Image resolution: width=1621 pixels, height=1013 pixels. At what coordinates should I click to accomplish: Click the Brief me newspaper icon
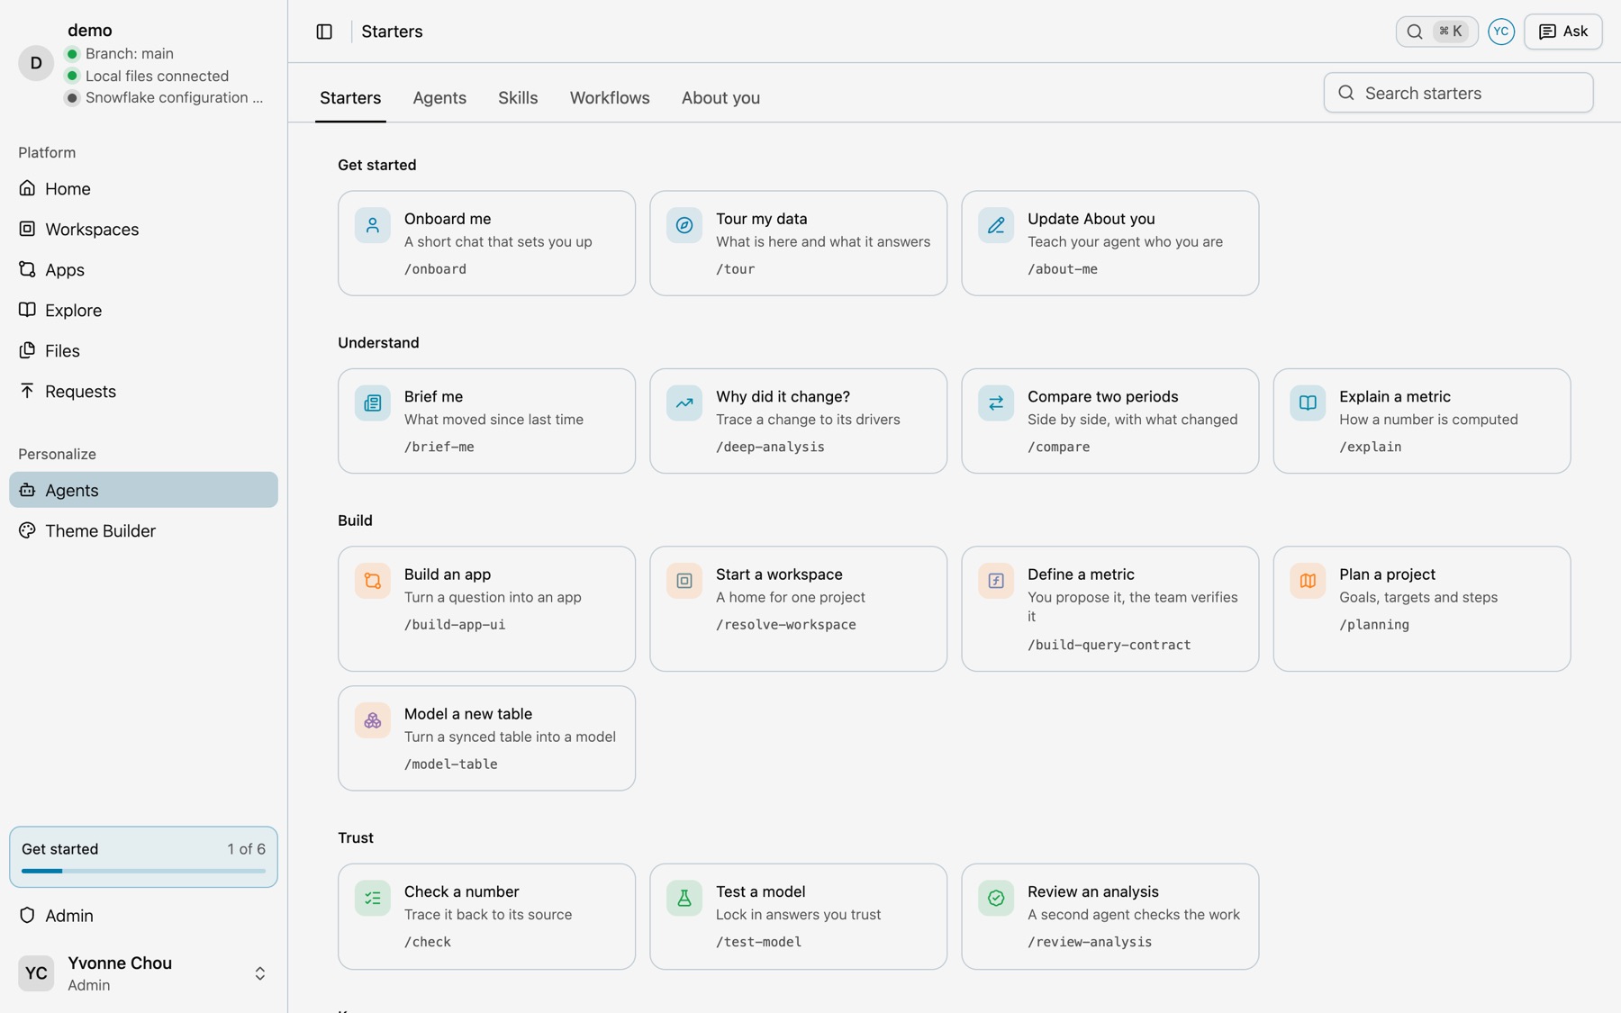pos(372,403)
